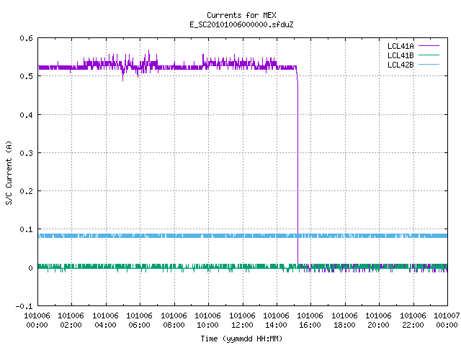Image resolution: width=461 pixels, height=345 pixels.
Task: Click the -0.1 y-axis tick label
Action: point(24,306)
